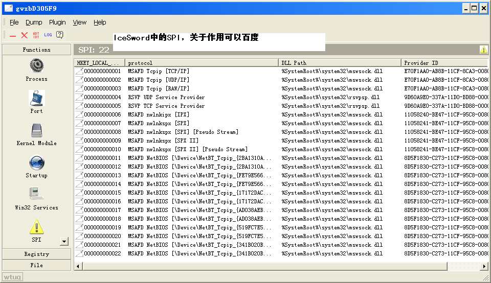Click the SPI: 22 header label
The image size is (491, 283).
(94, 50)
